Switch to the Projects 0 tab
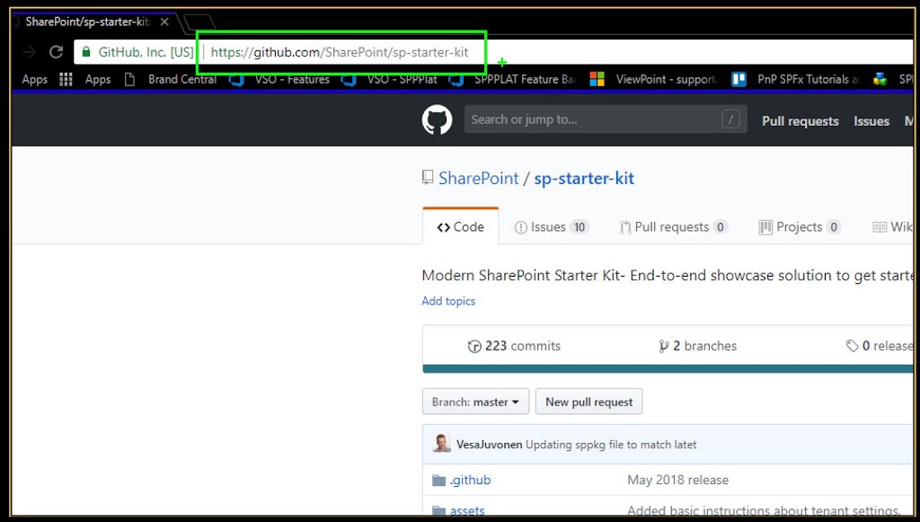Viewport: 920px width, 522px height. coord(800,227)
